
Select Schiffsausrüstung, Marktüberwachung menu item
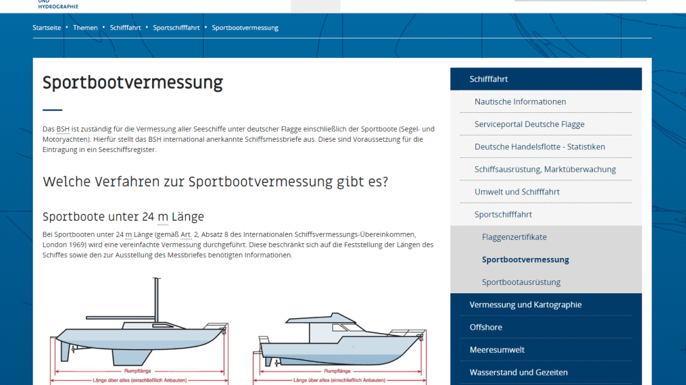[545, 169]
